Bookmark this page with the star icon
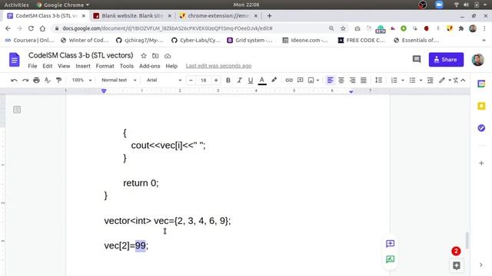This screenshot has width=492, height=276. (x=343, y=28)
